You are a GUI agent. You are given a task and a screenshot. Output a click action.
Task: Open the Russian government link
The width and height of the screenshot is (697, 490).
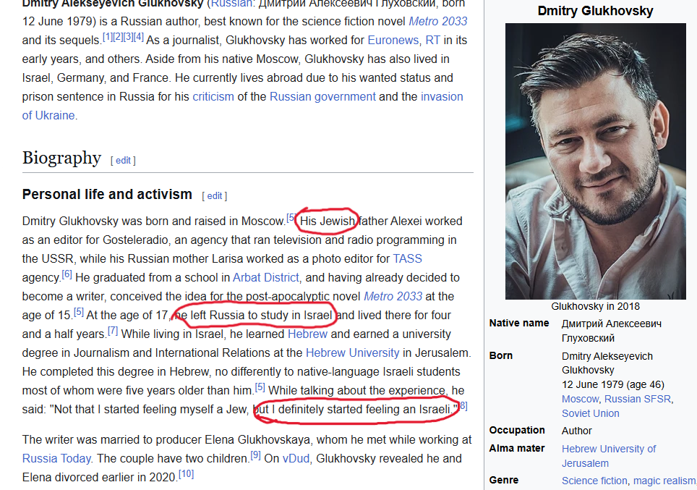pos(322,96)
